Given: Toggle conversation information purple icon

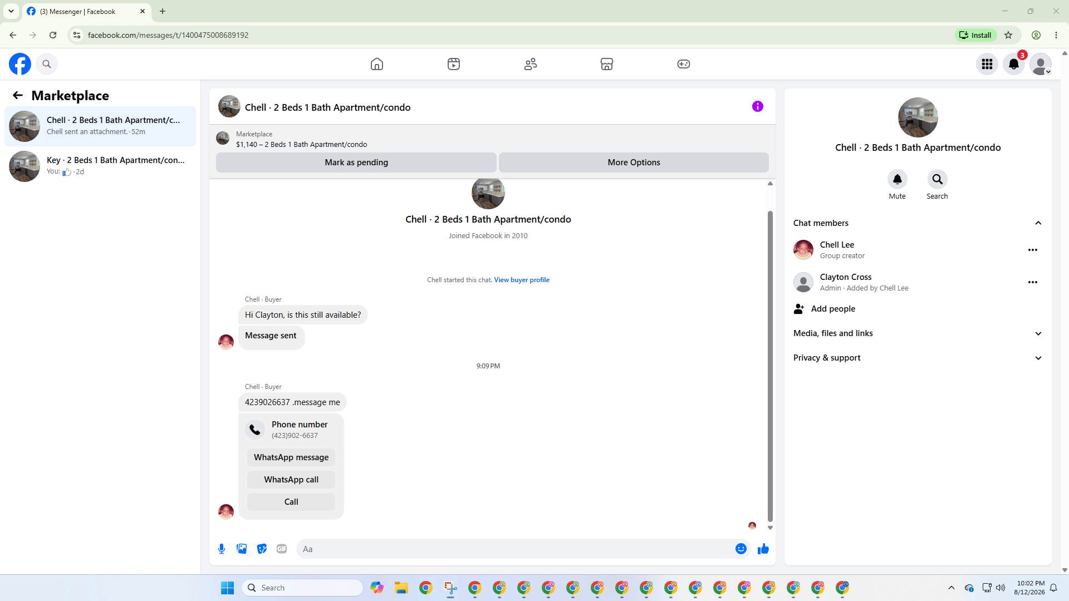Looking at the screenshot, I should pyautogui.click(x=758, y=106).
